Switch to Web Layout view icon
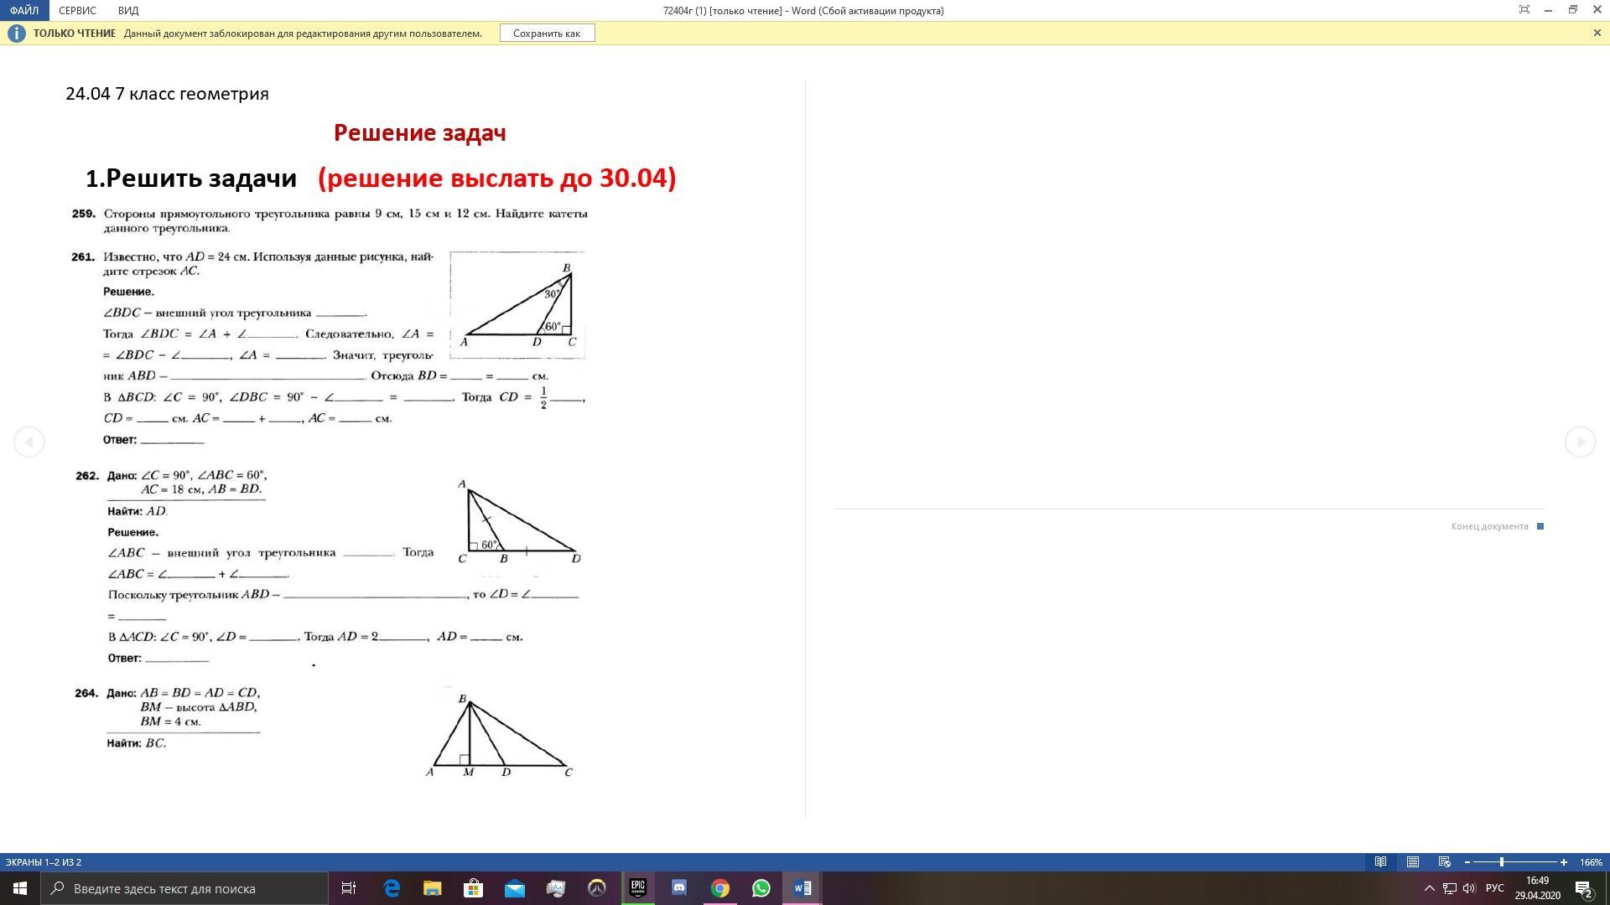This screenshot has height=905, width=1610. pos(1444,861)
